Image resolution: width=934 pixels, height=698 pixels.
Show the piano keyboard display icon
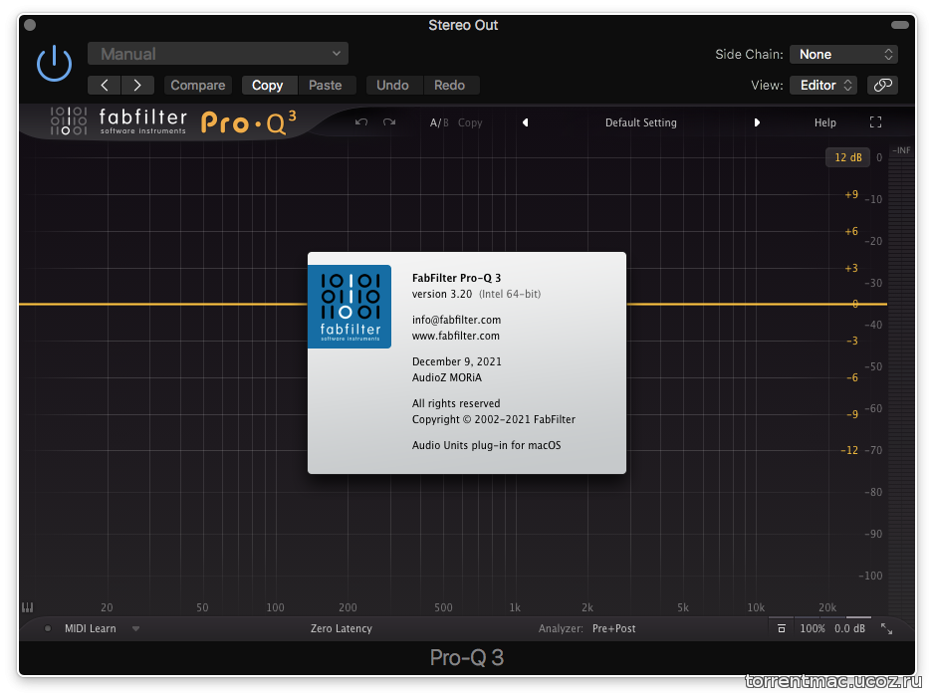28,607
